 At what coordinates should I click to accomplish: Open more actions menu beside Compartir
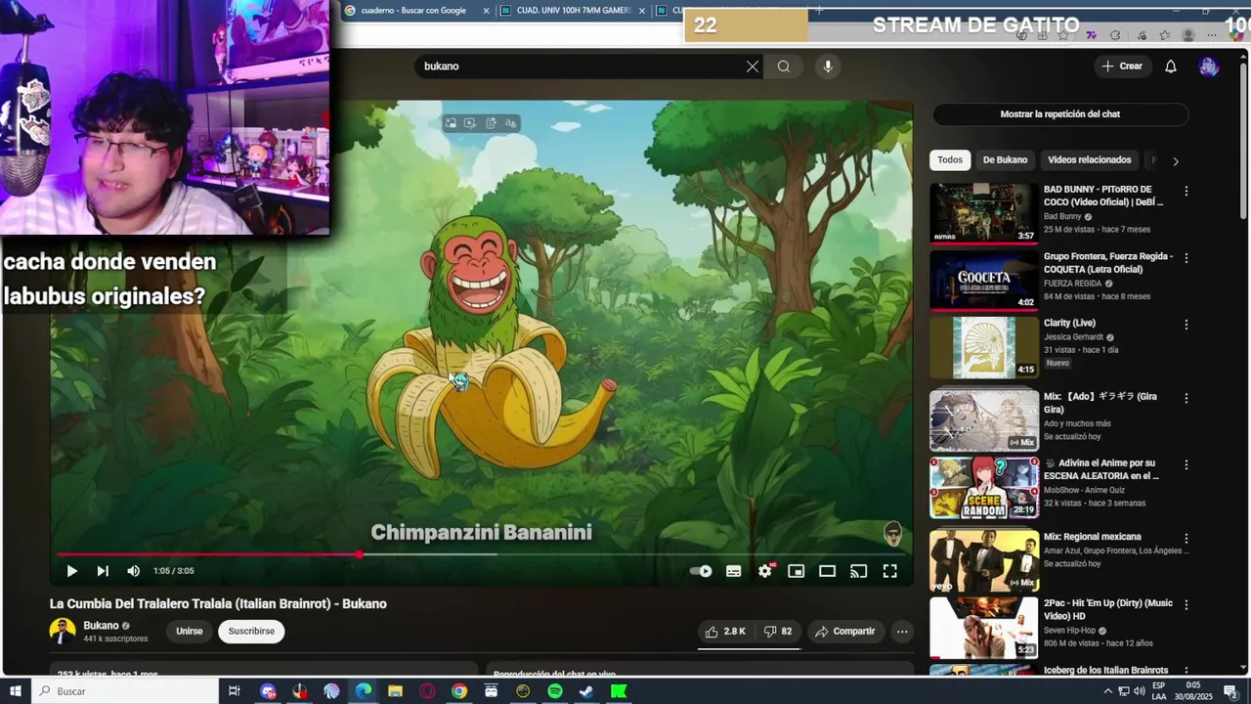tap(902, 632)
